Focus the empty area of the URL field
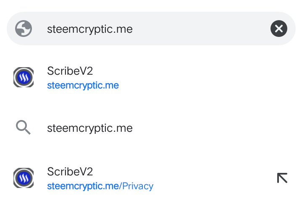Viewport: 302px width, 201px height. click(x=200, y=29)
